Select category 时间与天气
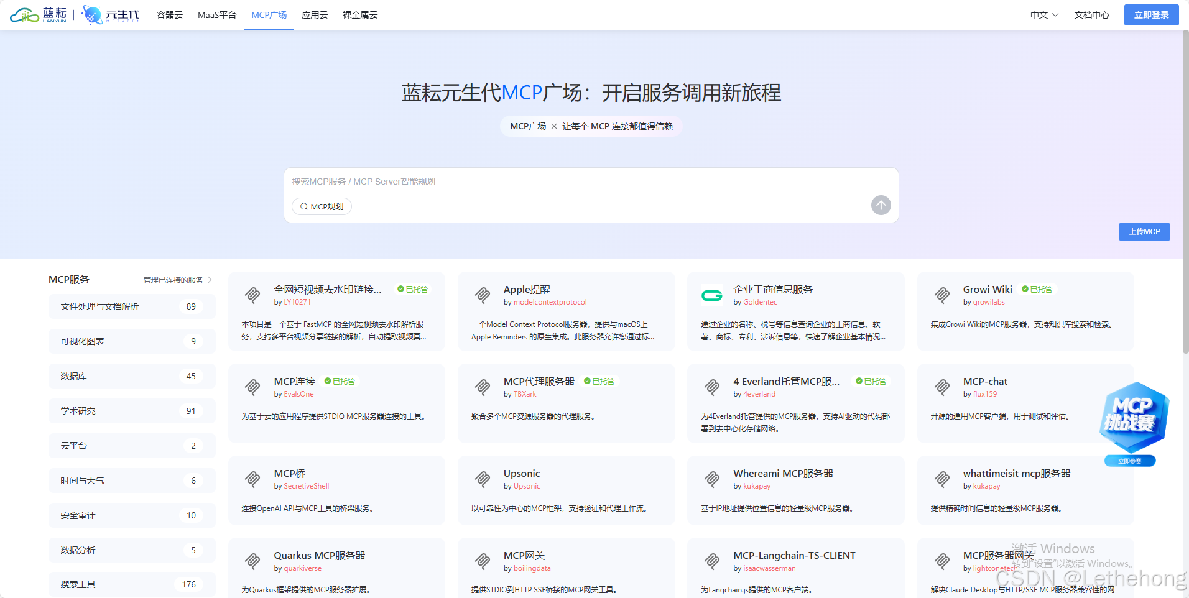This screenshot has width=1189, height=598. pos(132,481)
